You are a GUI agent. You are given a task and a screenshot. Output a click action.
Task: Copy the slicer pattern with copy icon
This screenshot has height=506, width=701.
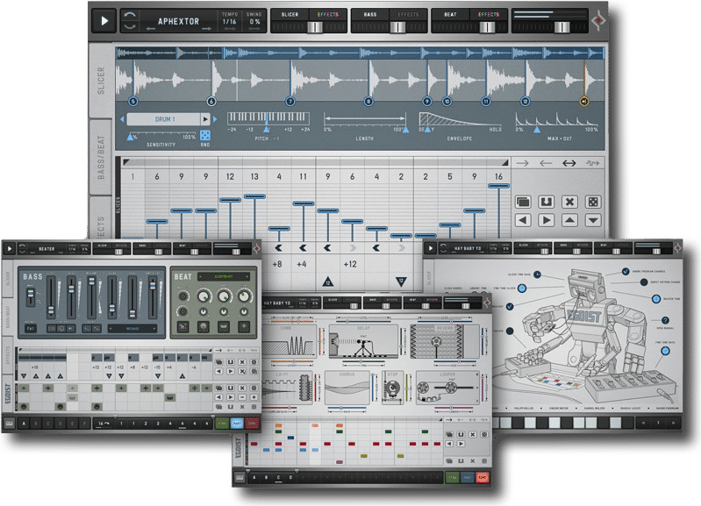pyautogui.click(x=523, y=202)
